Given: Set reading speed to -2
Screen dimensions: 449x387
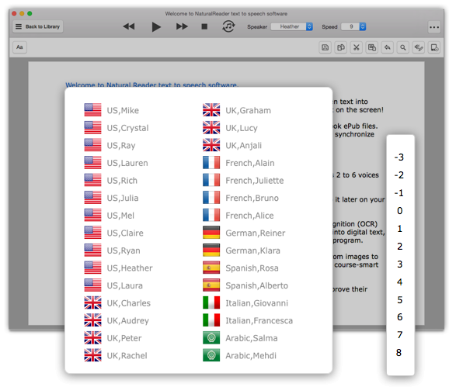Looking at the screenshot, I should [x=400, y=174].
